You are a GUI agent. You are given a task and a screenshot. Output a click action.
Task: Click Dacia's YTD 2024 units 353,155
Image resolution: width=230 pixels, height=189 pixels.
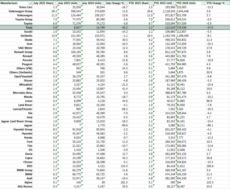pos(191,154)
